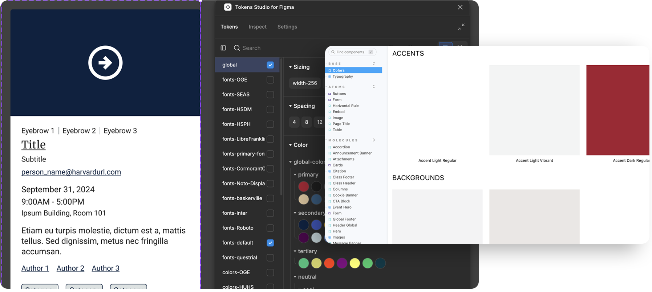Viewport: 652px width, 292px height.
Task: Click the CTA Block bookmark icon
Action: pyautogui.click(x=330, y=201)
